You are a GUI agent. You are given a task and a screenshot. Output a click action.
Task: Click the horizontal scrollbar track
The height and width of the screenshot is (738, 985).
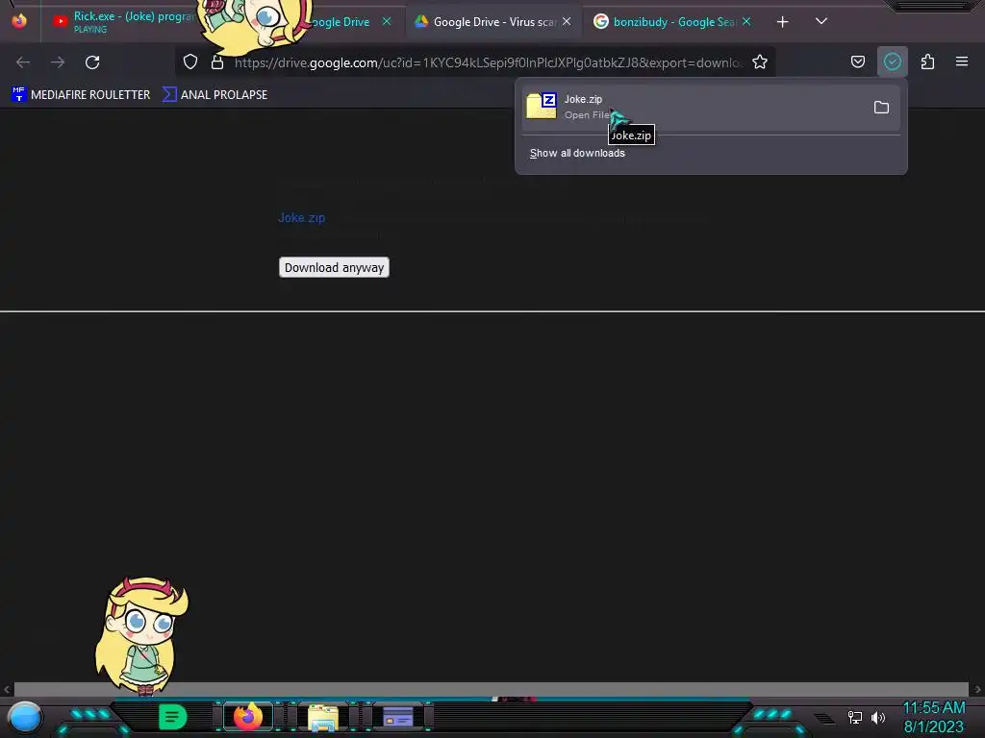click(492, 689)
